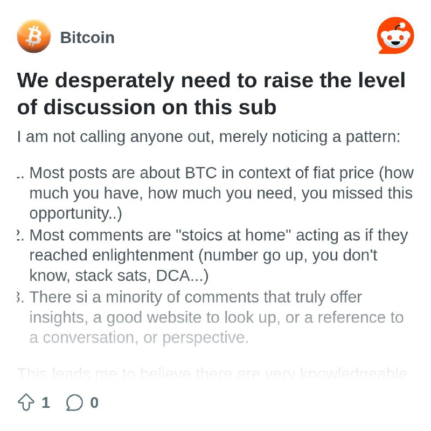Open comments via the speech bubble icon

click(x=74, y=402)
